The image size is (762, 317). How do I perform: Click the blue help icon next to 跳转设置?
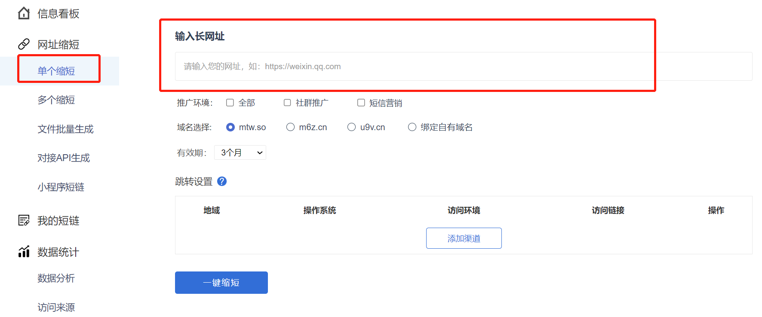[x=222, y=181]
